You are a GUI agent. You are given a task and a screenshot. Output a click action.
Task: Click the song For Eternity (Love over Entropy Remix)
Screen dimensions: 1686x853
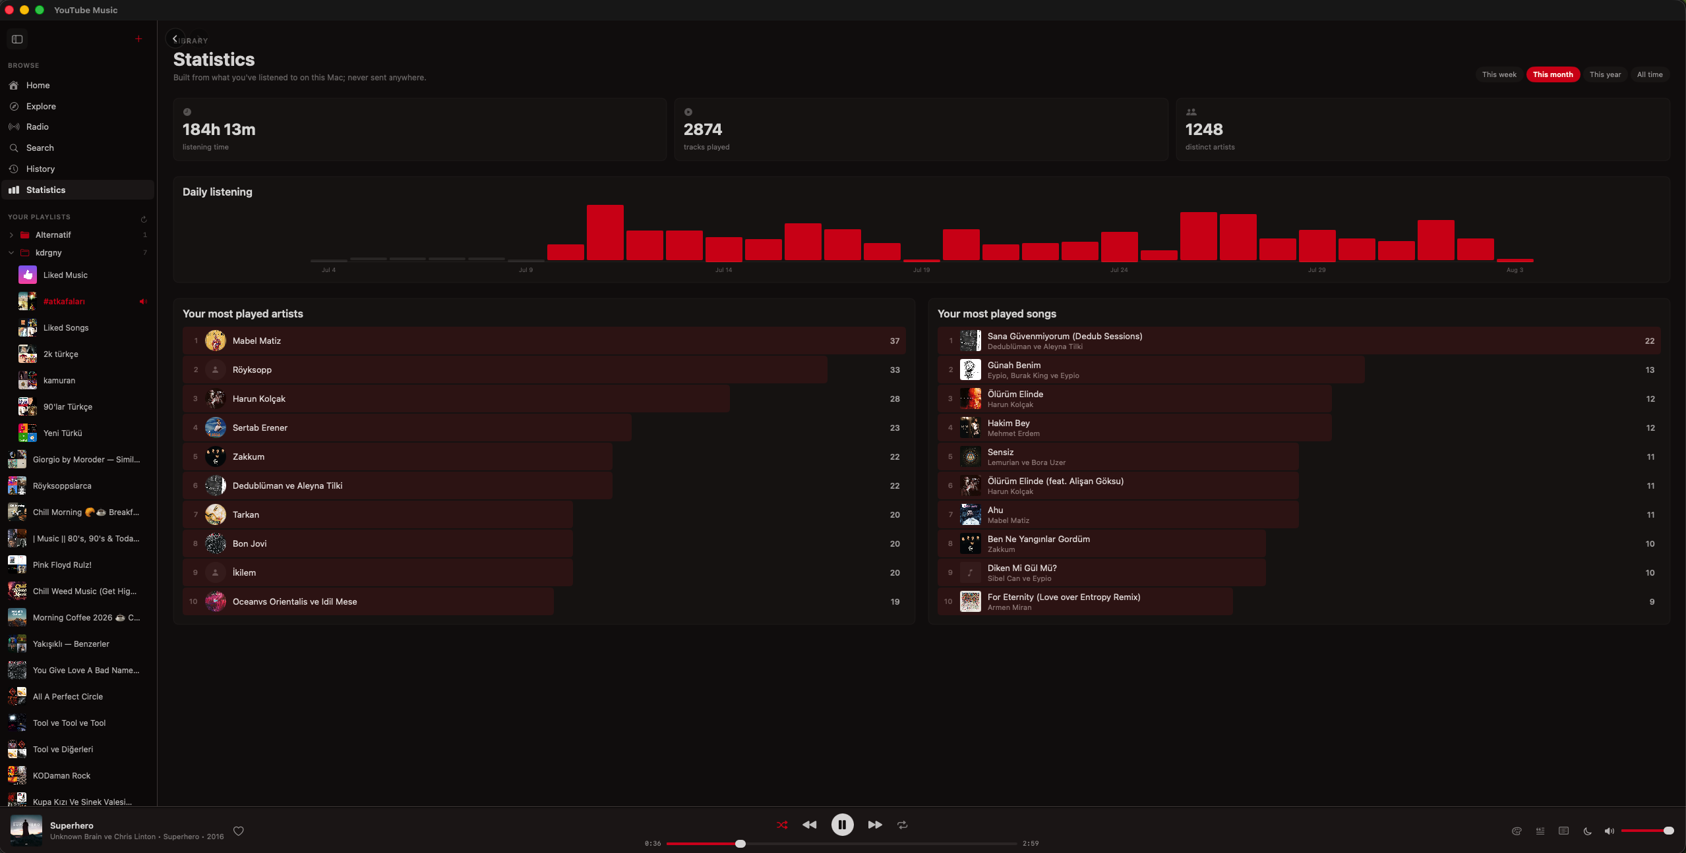click(x=1299, y=601)
